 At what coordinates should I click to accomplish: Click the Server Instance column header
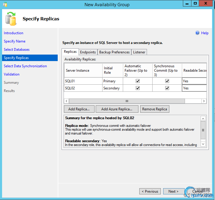(83, 70)
